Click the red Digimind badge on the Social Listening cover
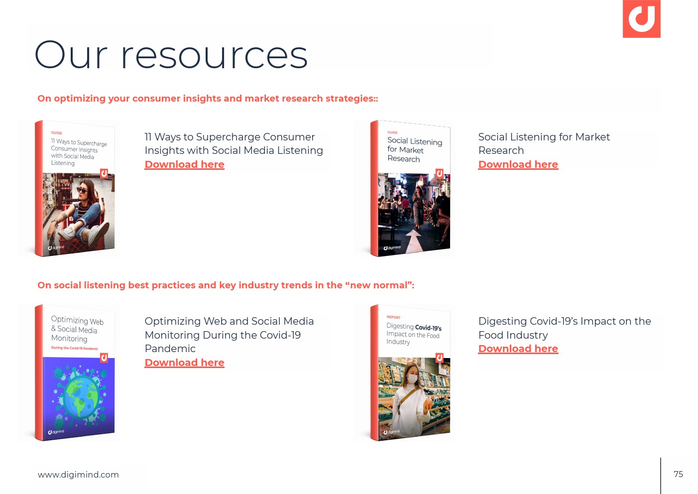The height and width of the screenshot is (494, 698). click(x=440, y=173)
